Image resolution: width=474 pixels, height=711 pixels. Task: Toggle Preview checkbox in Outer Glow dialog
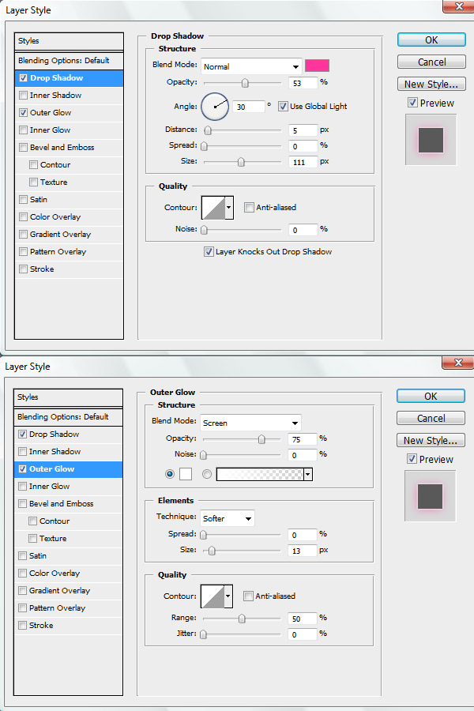click(x=412, y=459)
